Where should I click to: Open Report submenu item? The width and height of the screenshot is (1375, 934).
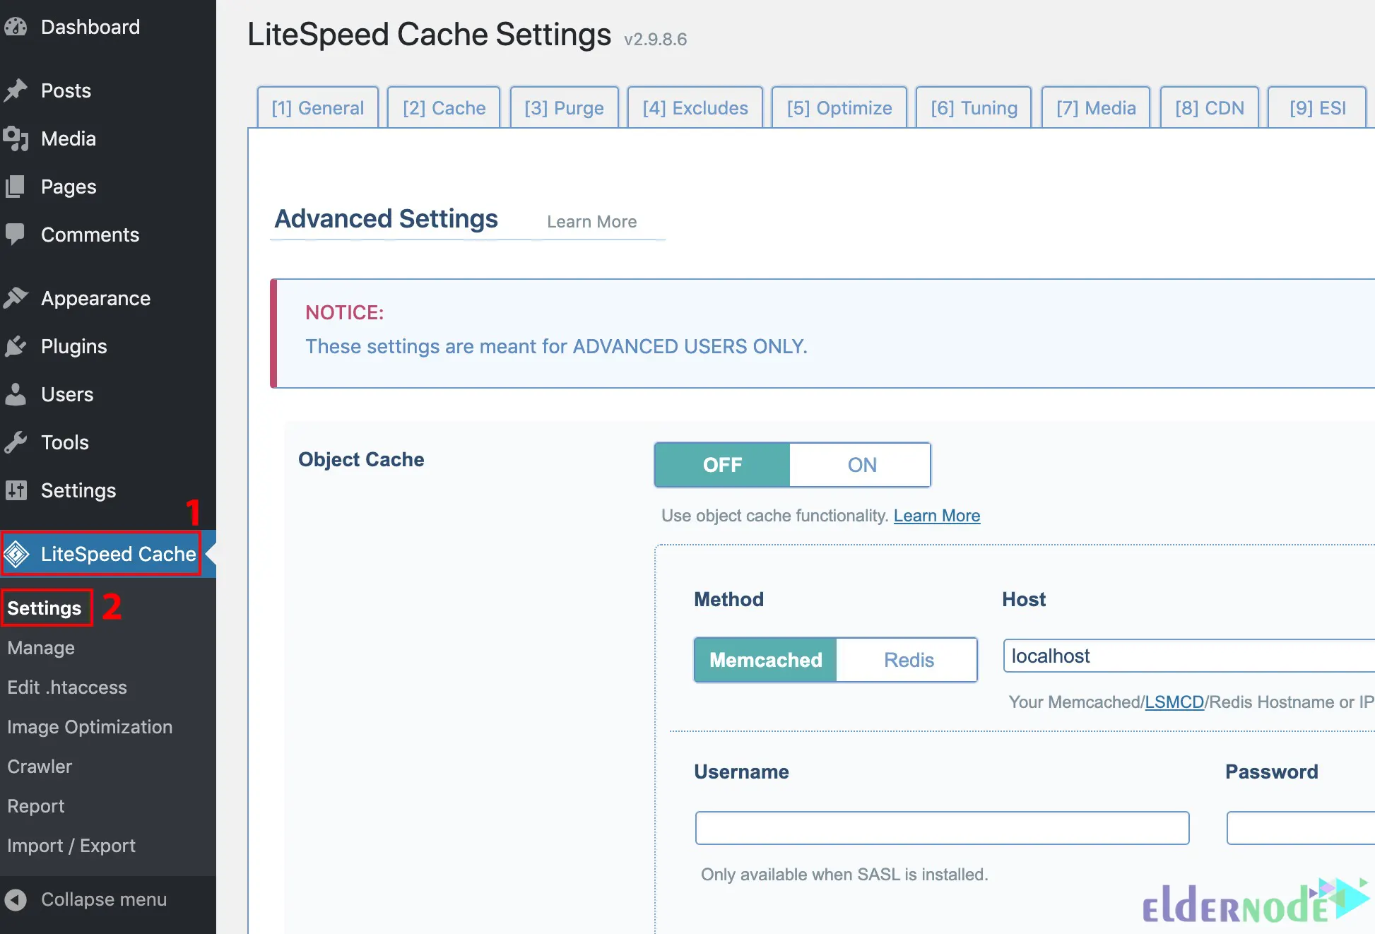pos(36,806)
